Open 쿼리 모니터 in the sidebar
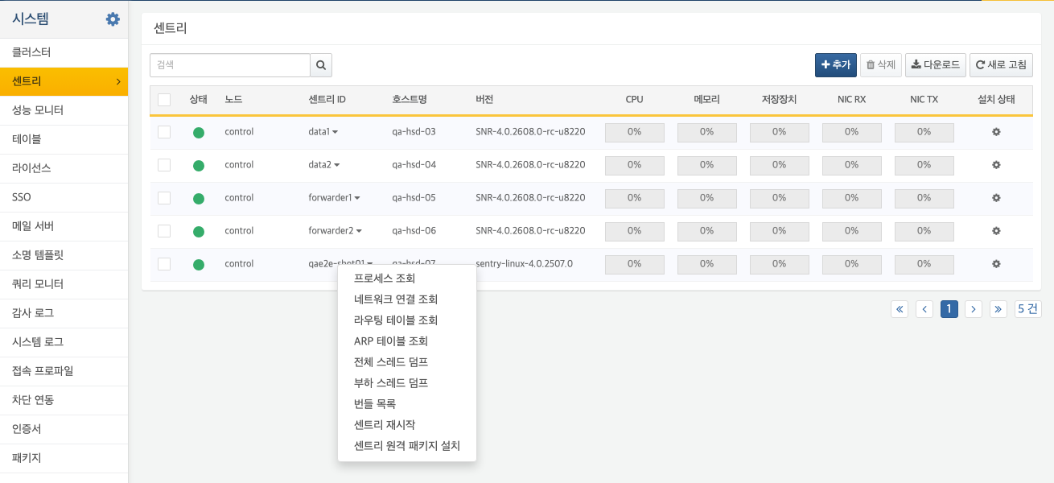Image resolution: width=1054 pixels, height=483 pixels. click(64, 284)
